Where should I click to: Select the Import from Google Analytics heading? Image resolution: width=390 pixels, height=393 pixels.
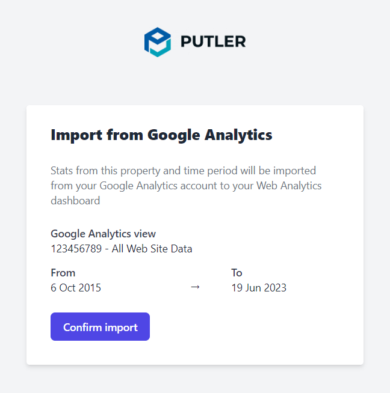(x=161, y=135)
